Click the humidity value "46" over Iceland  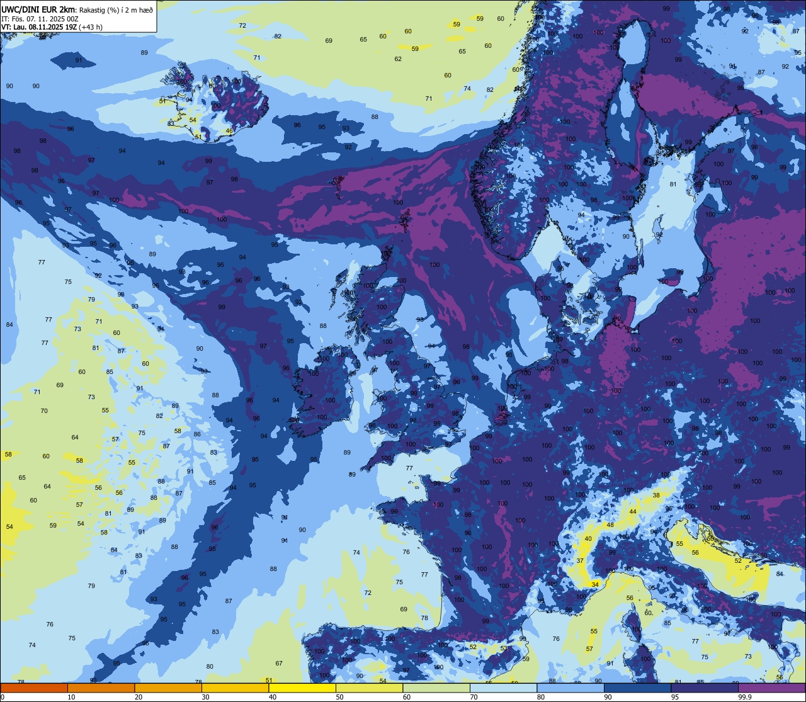[x=229, y=131]
